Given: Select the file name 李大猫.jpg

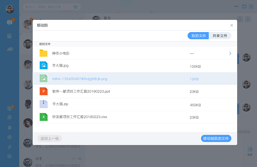Looking at the screenshot, I should pyautogui.click(x=60, y=66).
